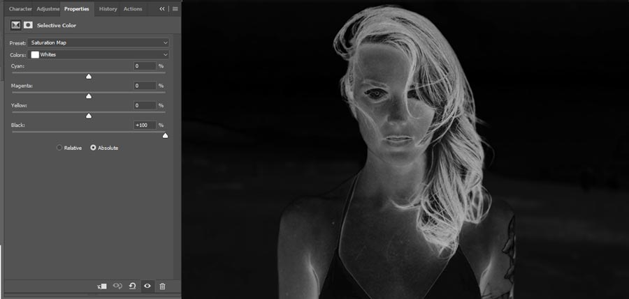Click the view previous state icon
The height and width of the screenshot is (299, 629).
[x=117, y=286]
